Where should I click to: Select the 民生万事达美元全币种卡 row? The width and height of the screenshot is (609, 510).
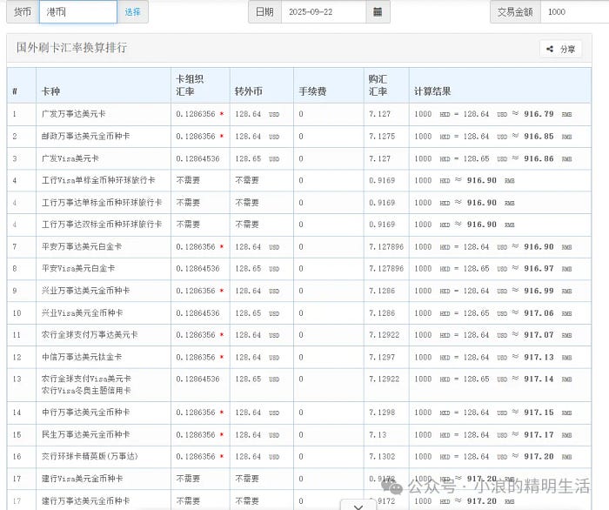[x=299, y=434]
